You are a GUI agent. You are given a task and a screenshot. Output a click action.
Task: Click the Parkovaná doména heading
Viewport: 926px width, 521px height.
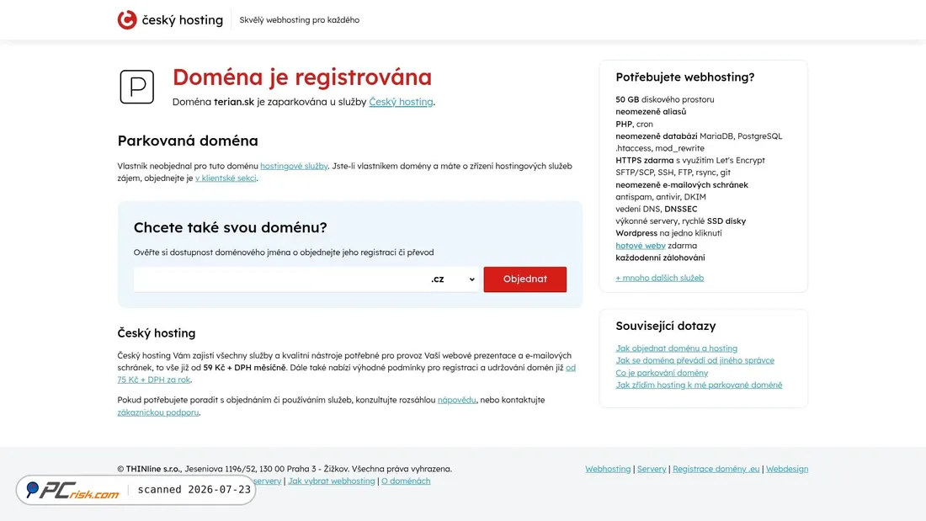pyautogui.click(x=188, y=141)
